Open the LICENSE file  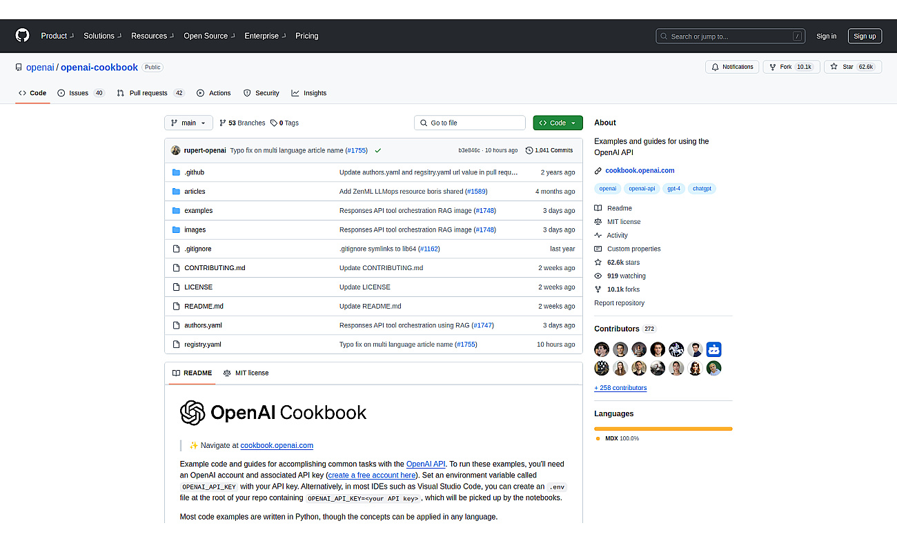(198, 287)
